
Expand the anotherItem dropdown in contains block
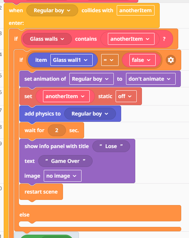coord(131,39)
